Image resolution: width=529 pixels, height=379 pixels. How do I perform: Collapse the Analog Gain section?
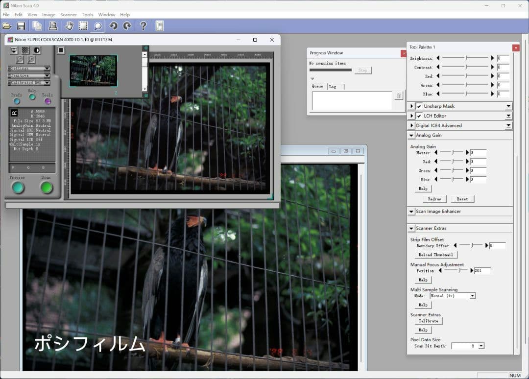click(411, 135)
